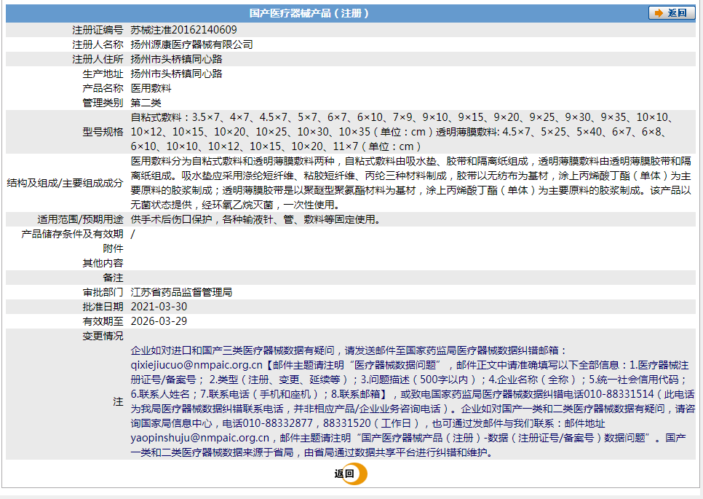Image resolution: width=703 pixels, height=499 pixels.
Task: Click expiry date 2026-03-29
Action: tap(159, 321)
